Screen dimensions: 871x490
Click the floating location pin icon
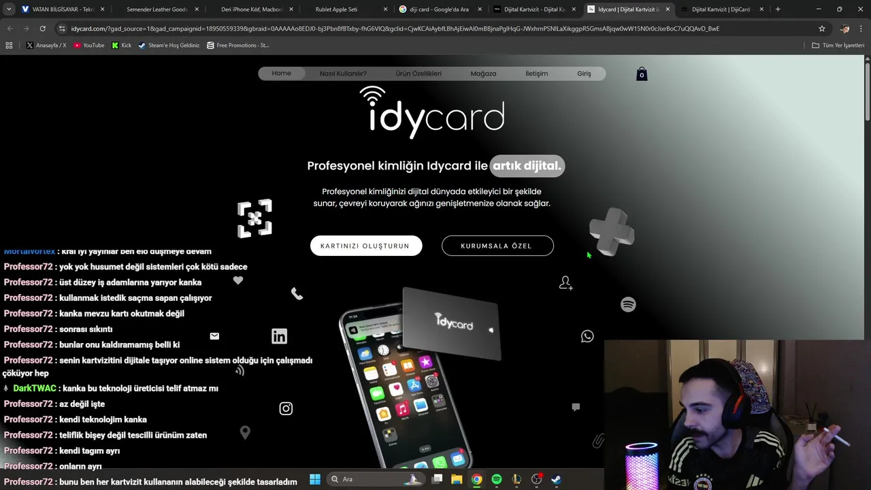click(x=245, y=432)
